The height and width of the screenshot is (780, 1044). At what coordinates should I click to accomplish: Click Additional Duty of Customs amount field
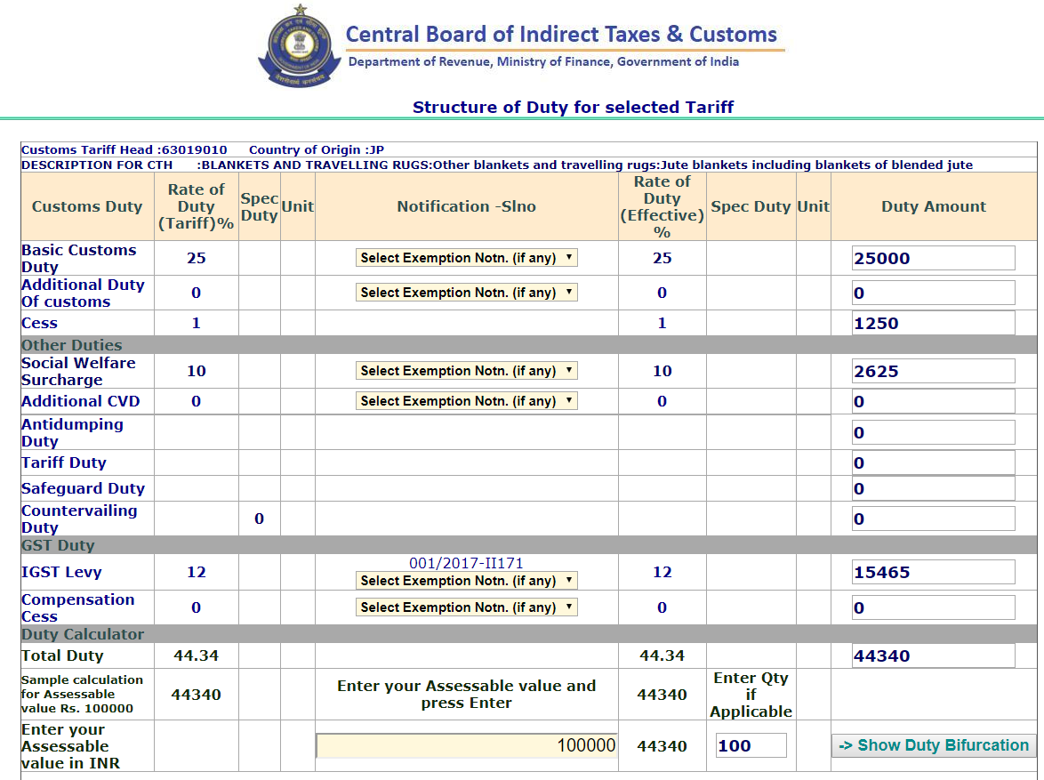(x=934, y=293)
